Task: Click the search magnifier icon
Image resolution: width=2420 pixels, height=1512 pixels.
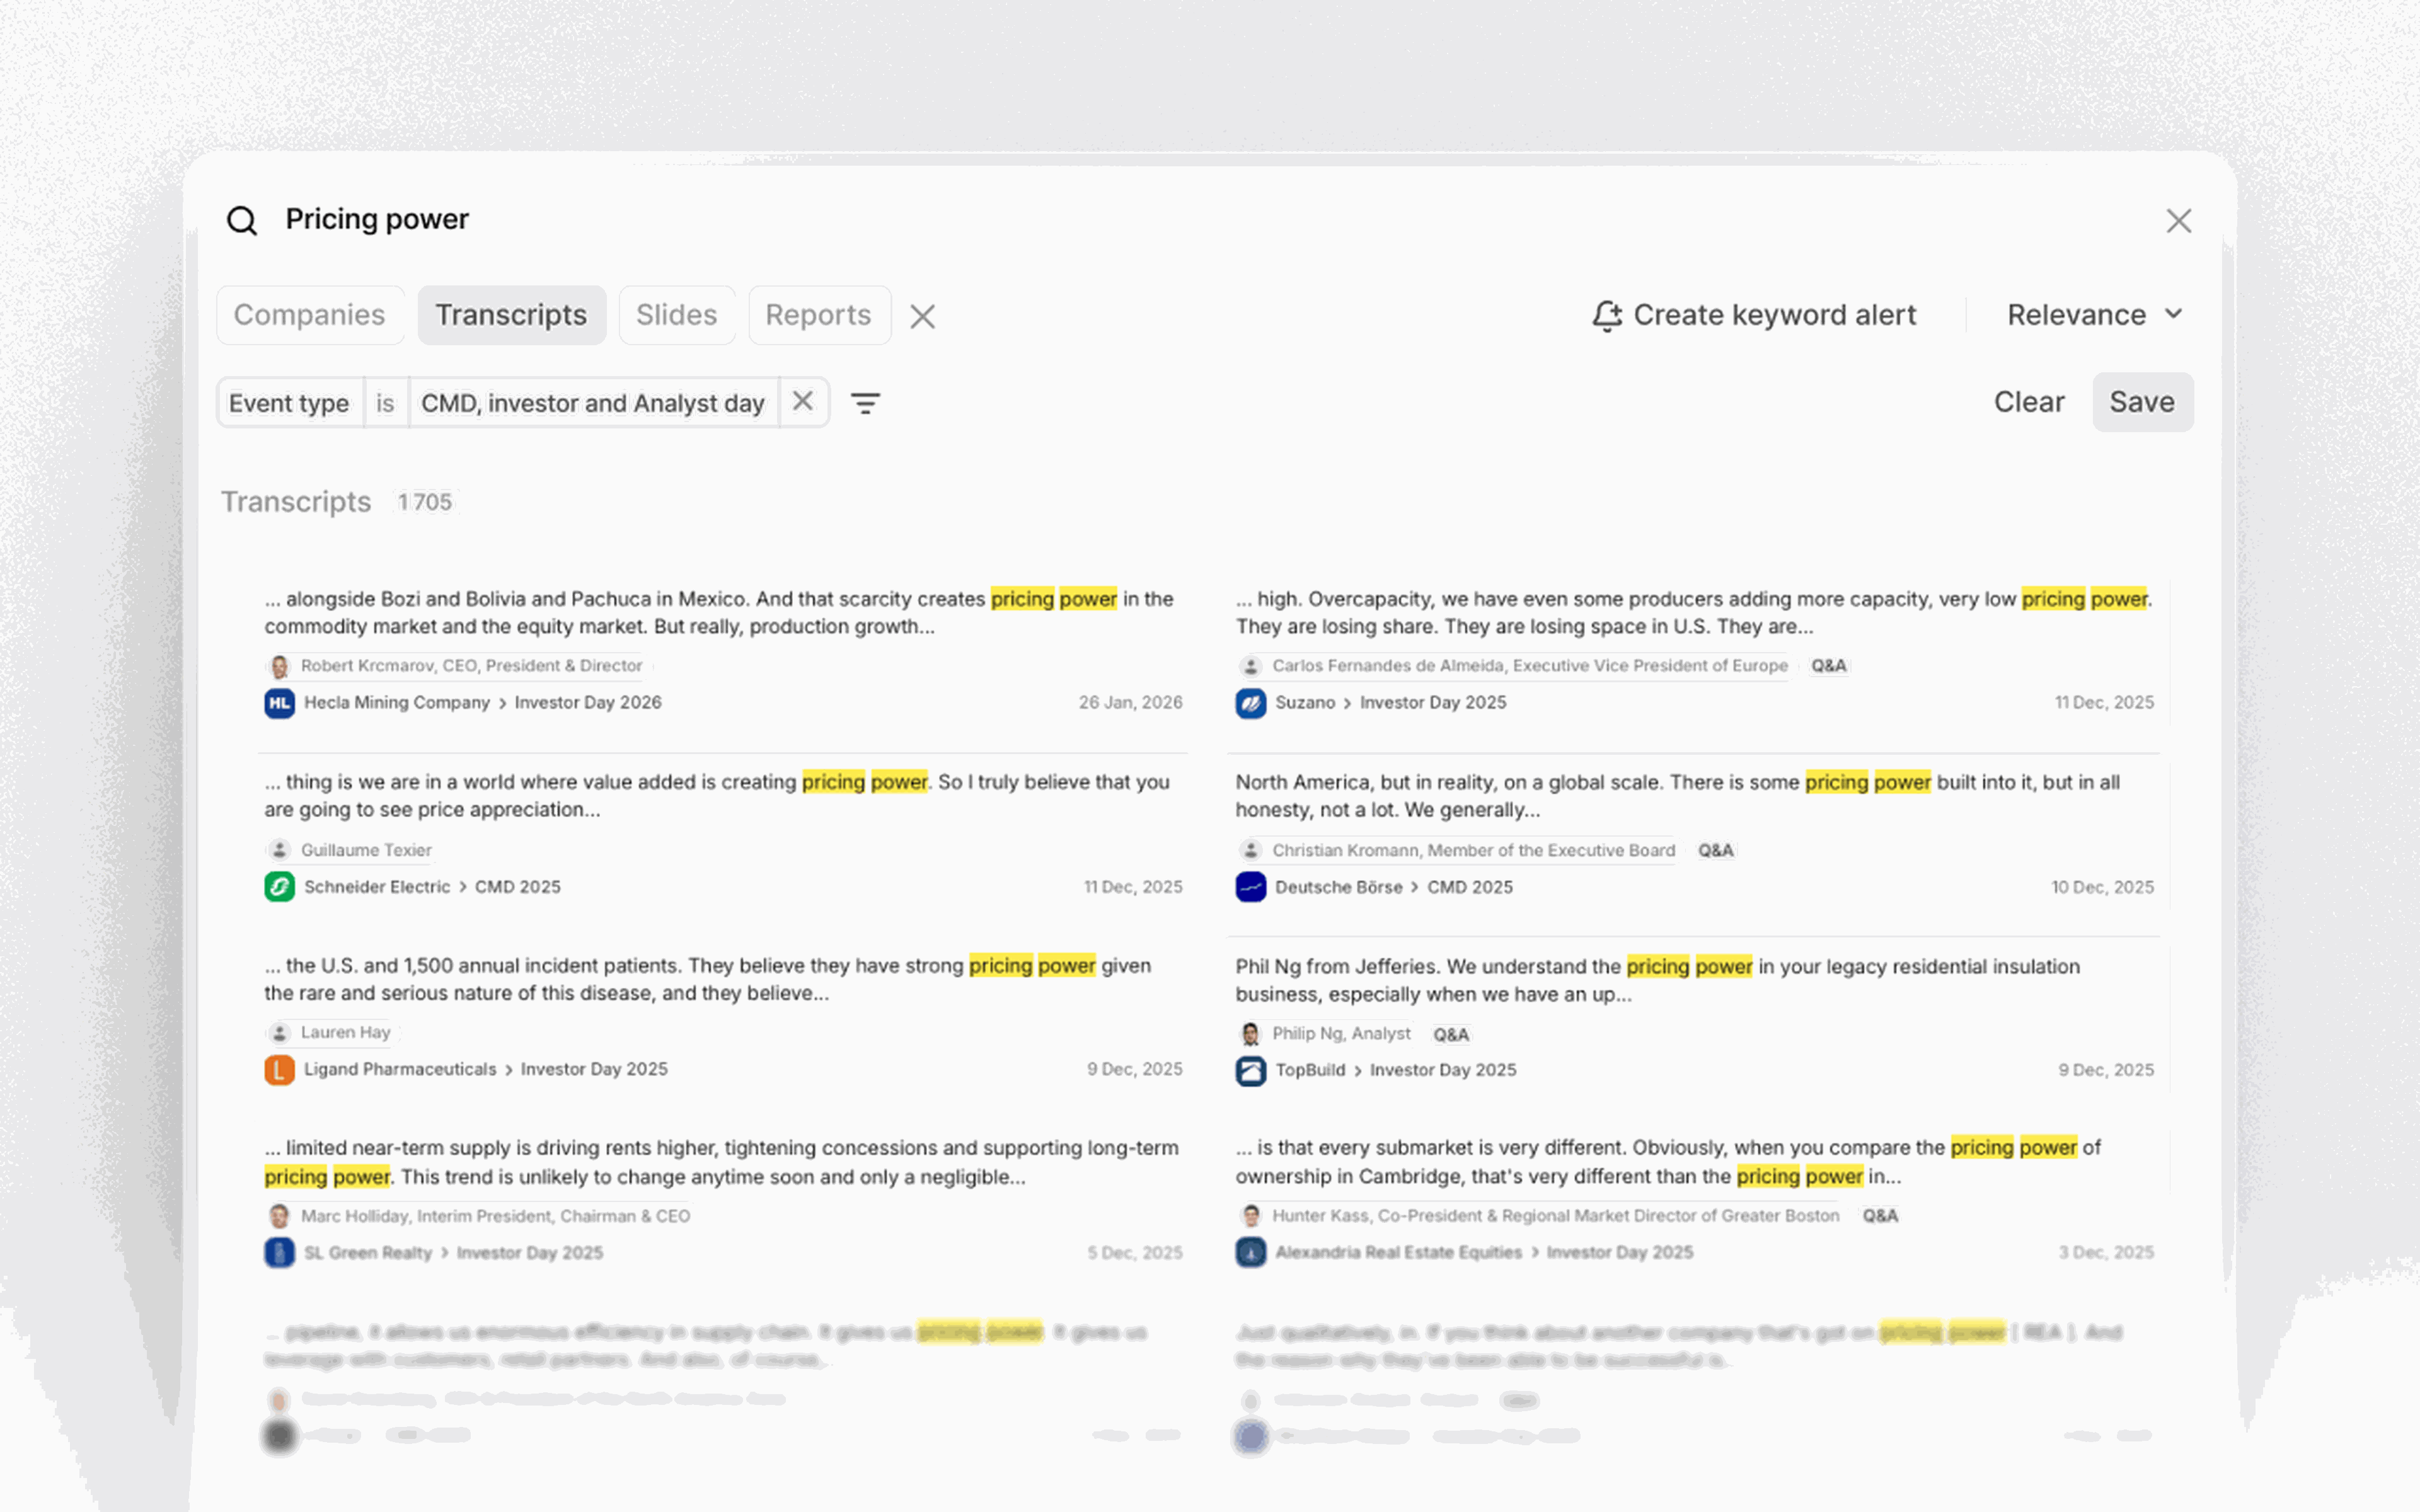Action: tap(242, 220)
